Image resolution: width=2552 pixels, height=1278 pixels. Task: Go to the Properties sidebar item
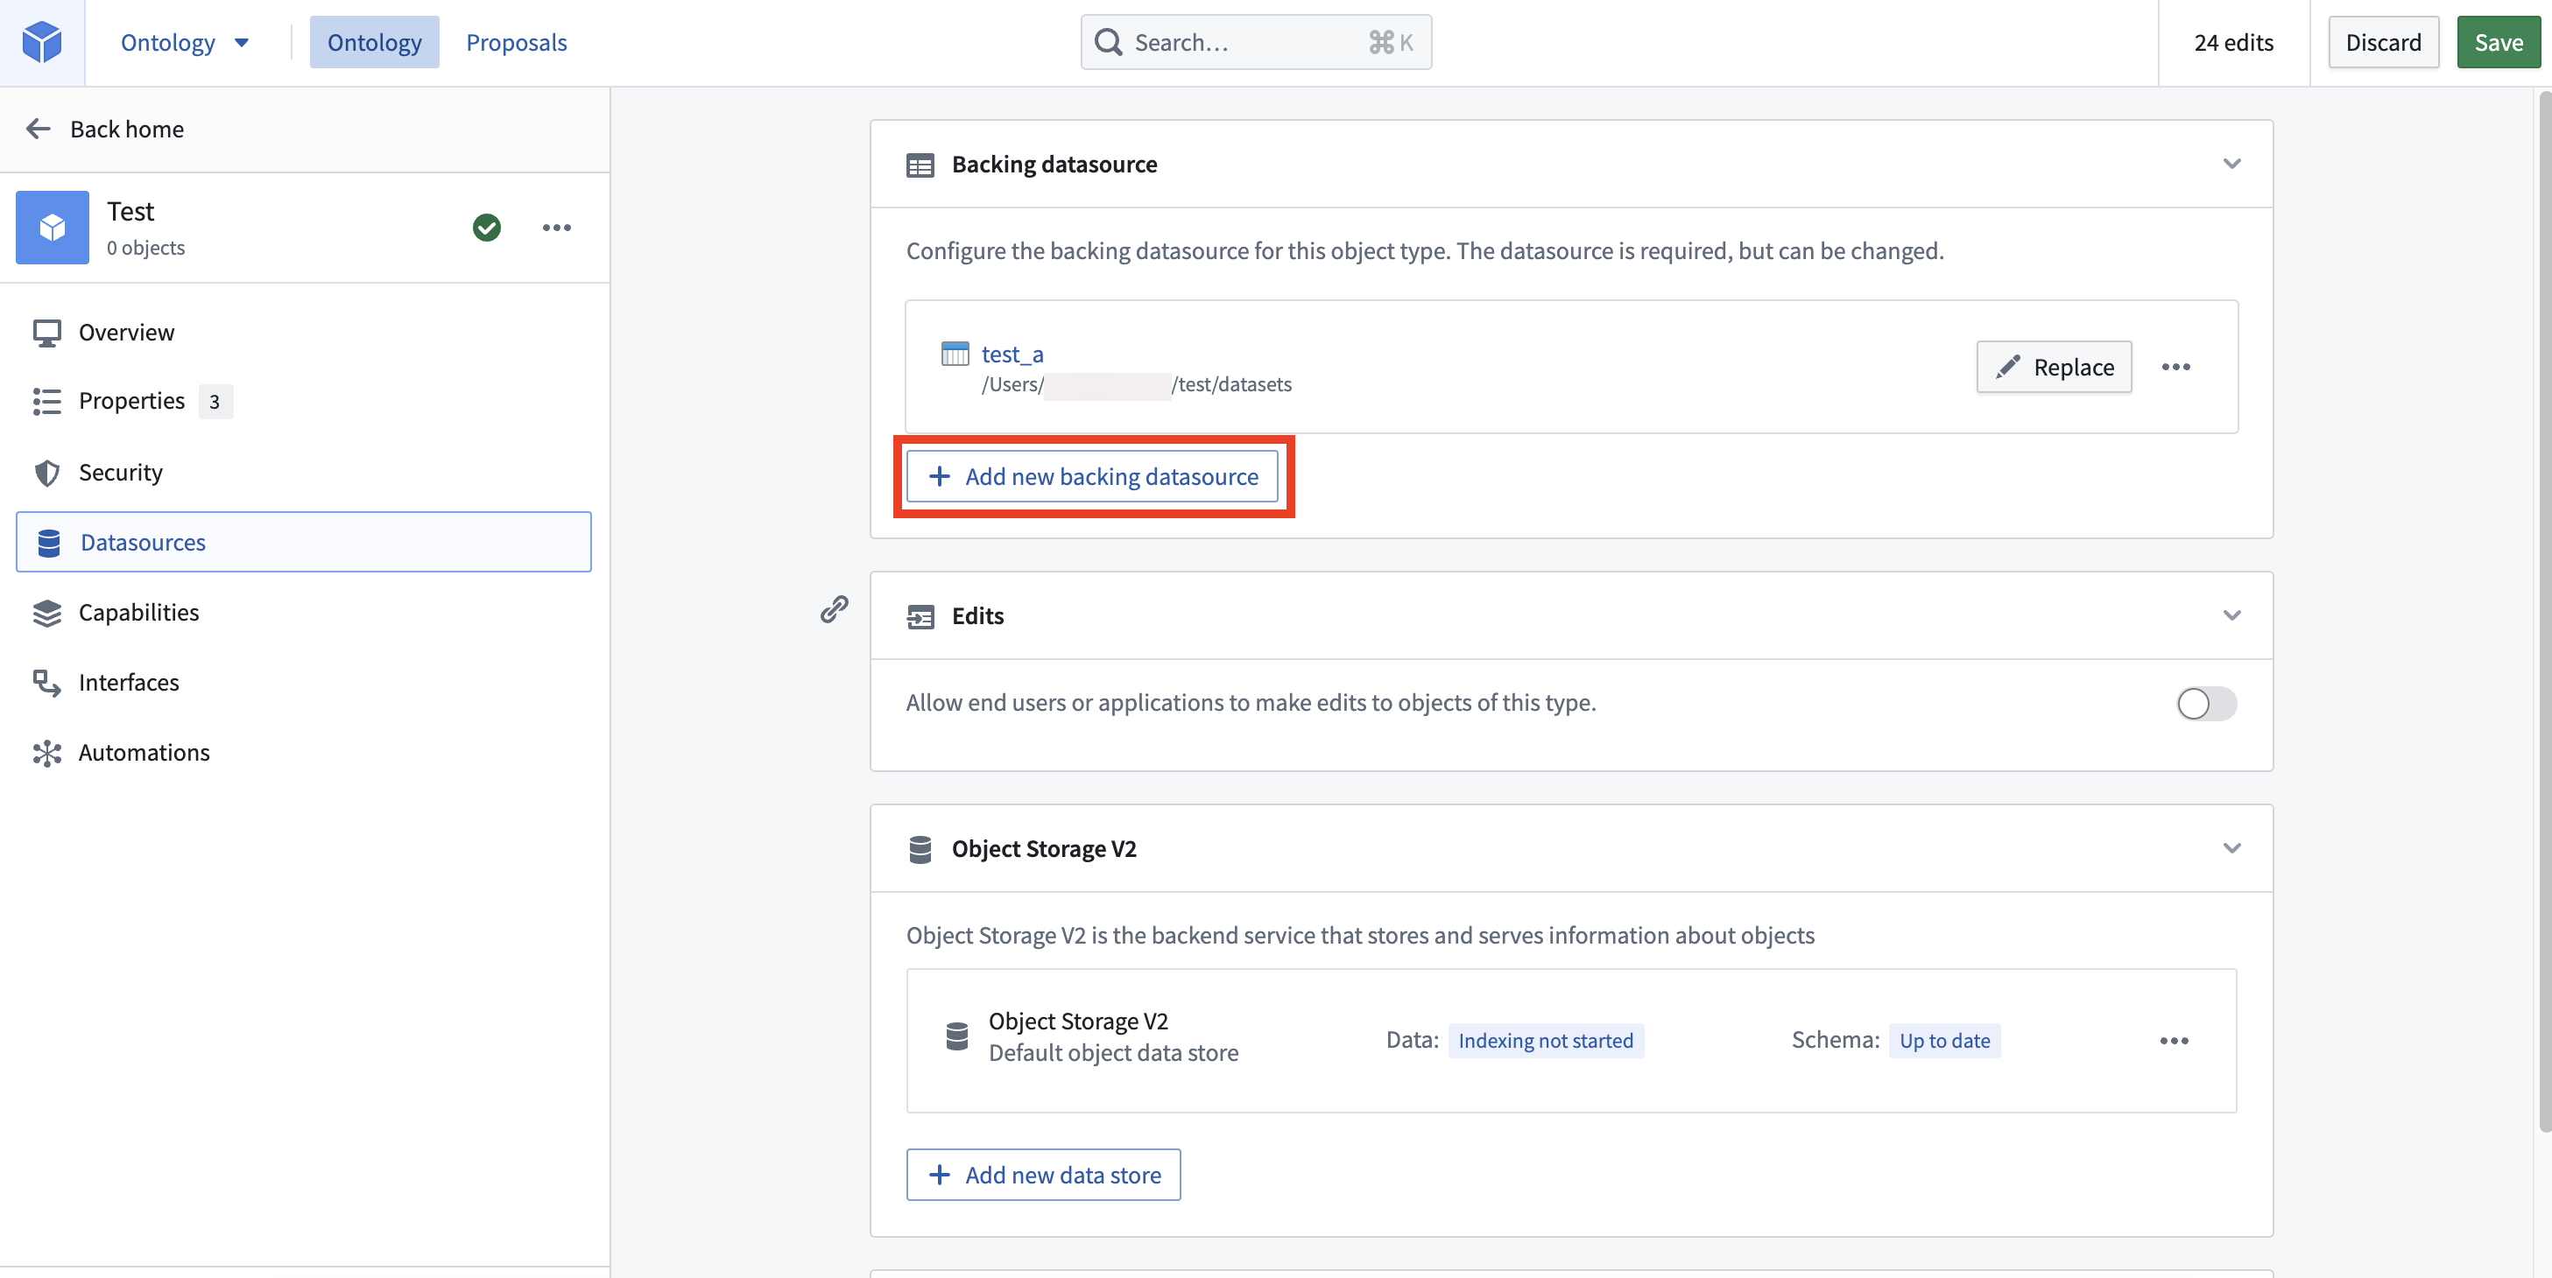pyautogui.click(x=303, y=401)
